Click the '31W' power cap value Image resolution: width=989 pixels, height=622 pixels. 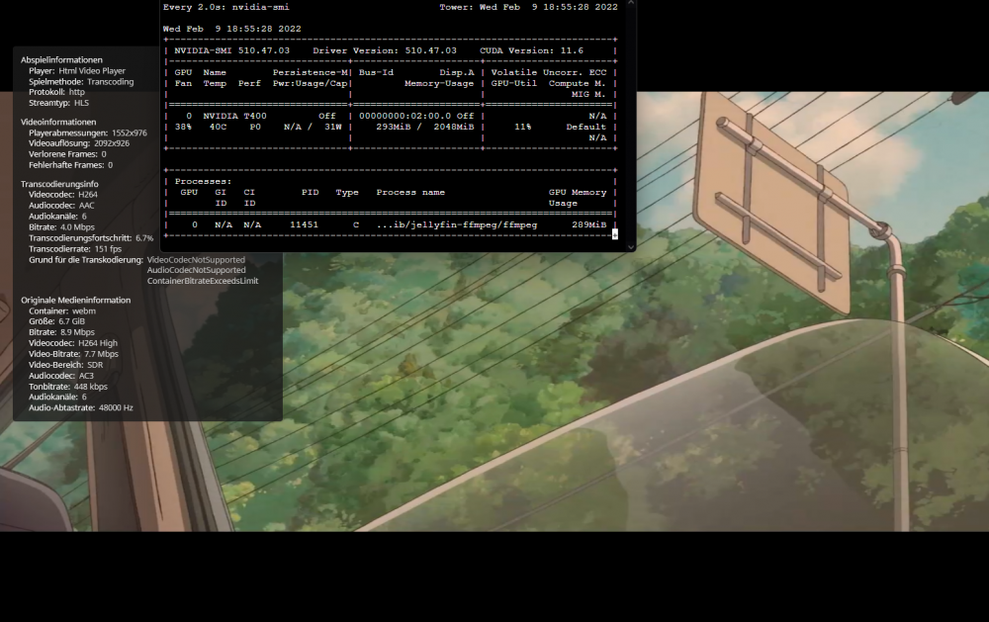click(x=333, y=127)
